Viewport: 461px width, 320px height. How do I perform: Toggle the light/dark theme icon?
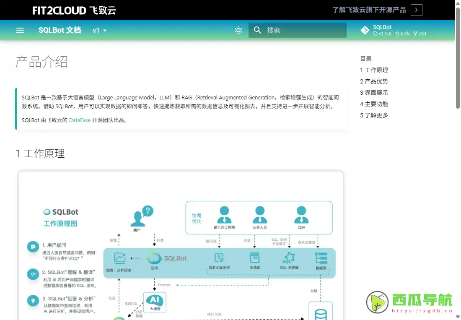(238, 30)
